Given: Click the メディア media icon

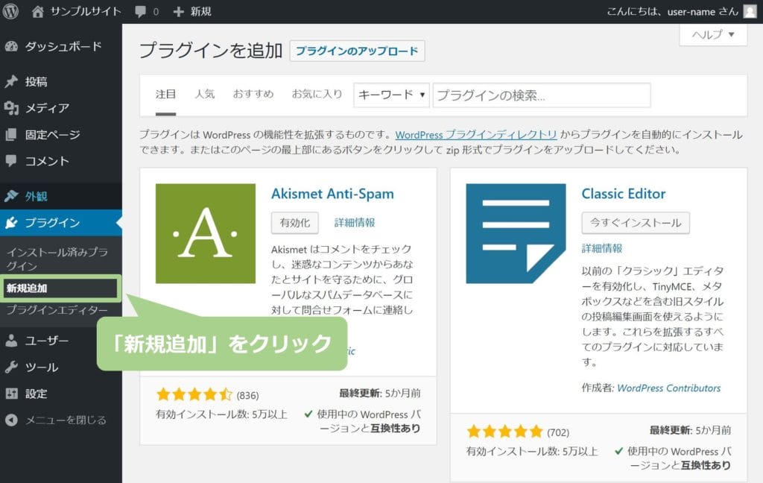Looking at the screenshot, I should point(11,107).
